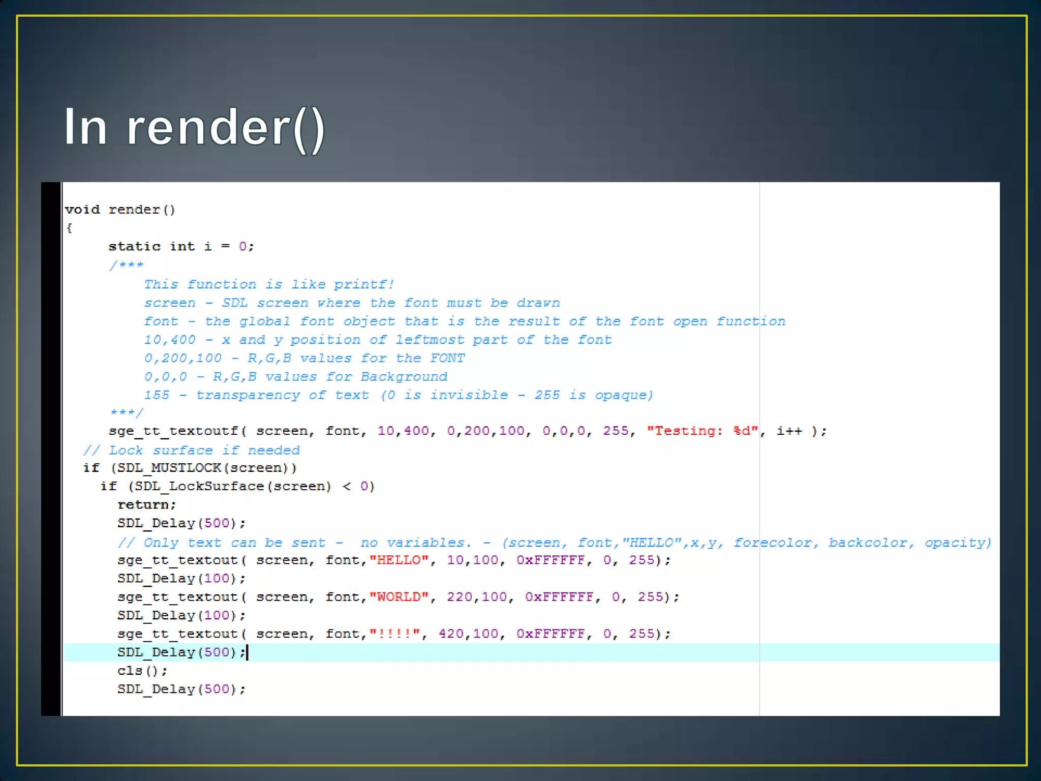Screen dimensions: 1041x781
Task: Click the 'void render()' function declaration
Action: pyautogui.click(x=120, y=209)
